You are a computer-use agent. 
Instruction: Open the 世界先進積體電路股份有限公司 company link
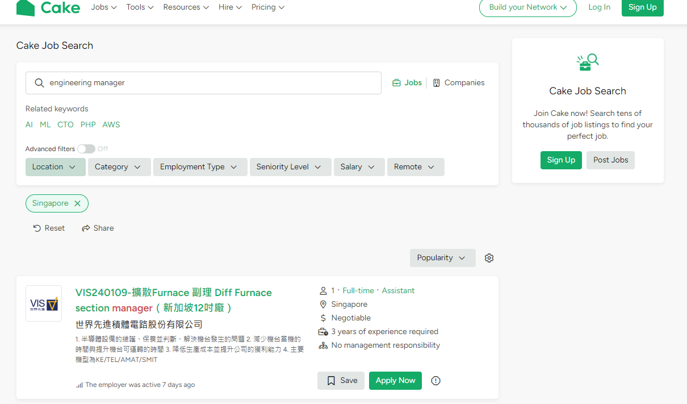pyautogui.click(x=139, y=324)
